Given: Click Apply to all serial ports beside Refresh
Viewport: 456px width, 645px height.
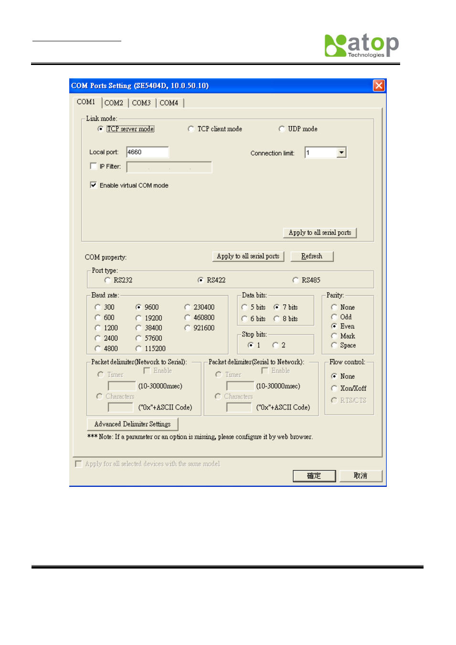Looking at the screenshot, I should coord(248,256).
